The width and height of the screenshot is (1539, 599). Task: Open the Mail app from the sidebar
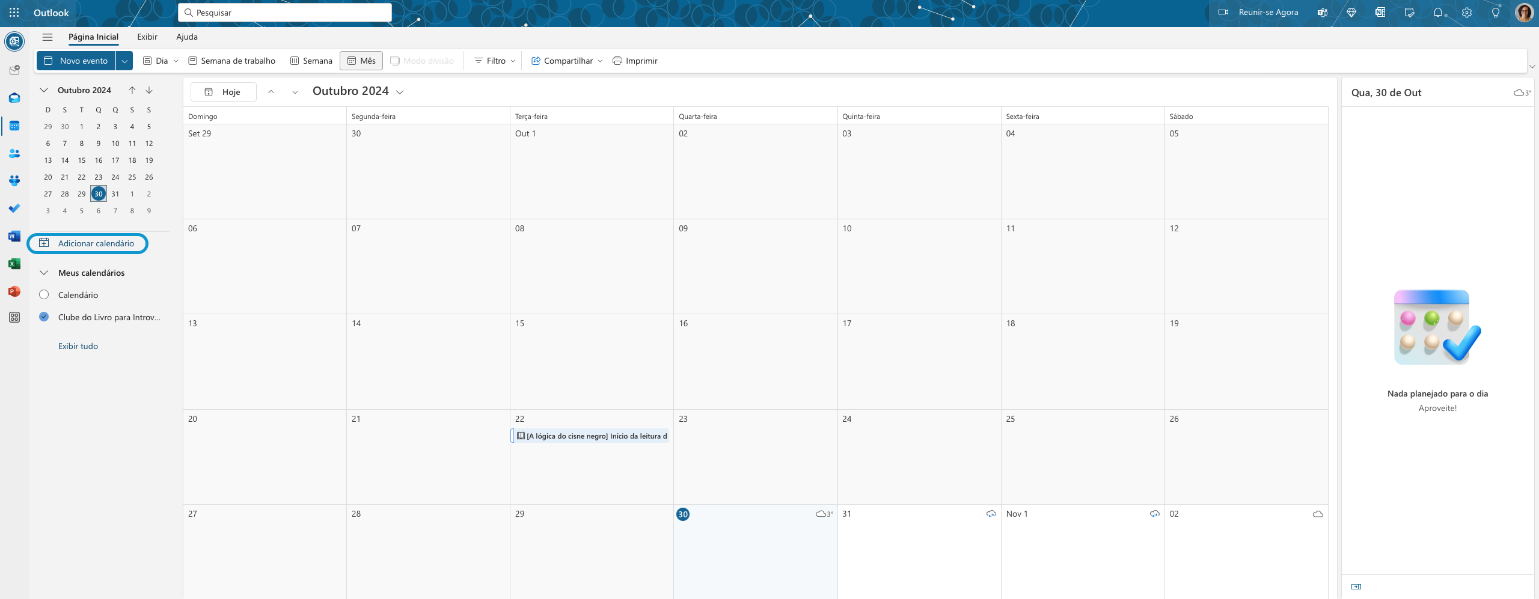[x=14, y=97]
